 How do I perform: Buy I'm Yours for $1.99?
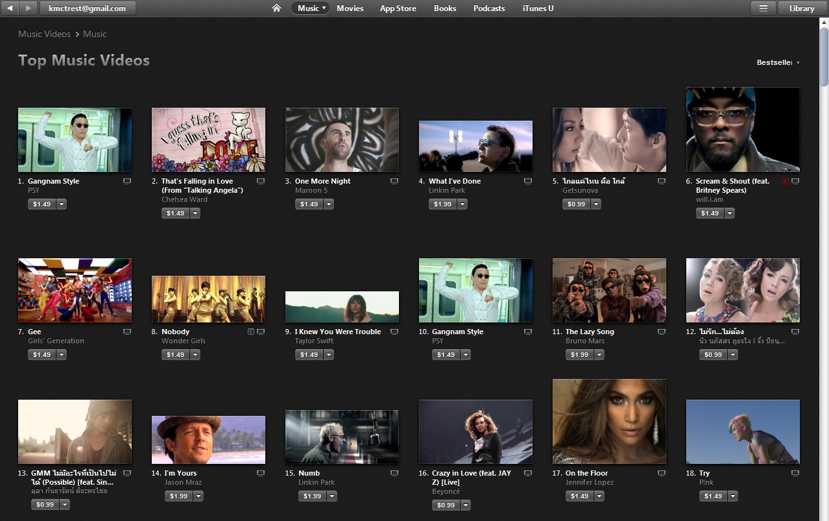click(x=179, y=496)
